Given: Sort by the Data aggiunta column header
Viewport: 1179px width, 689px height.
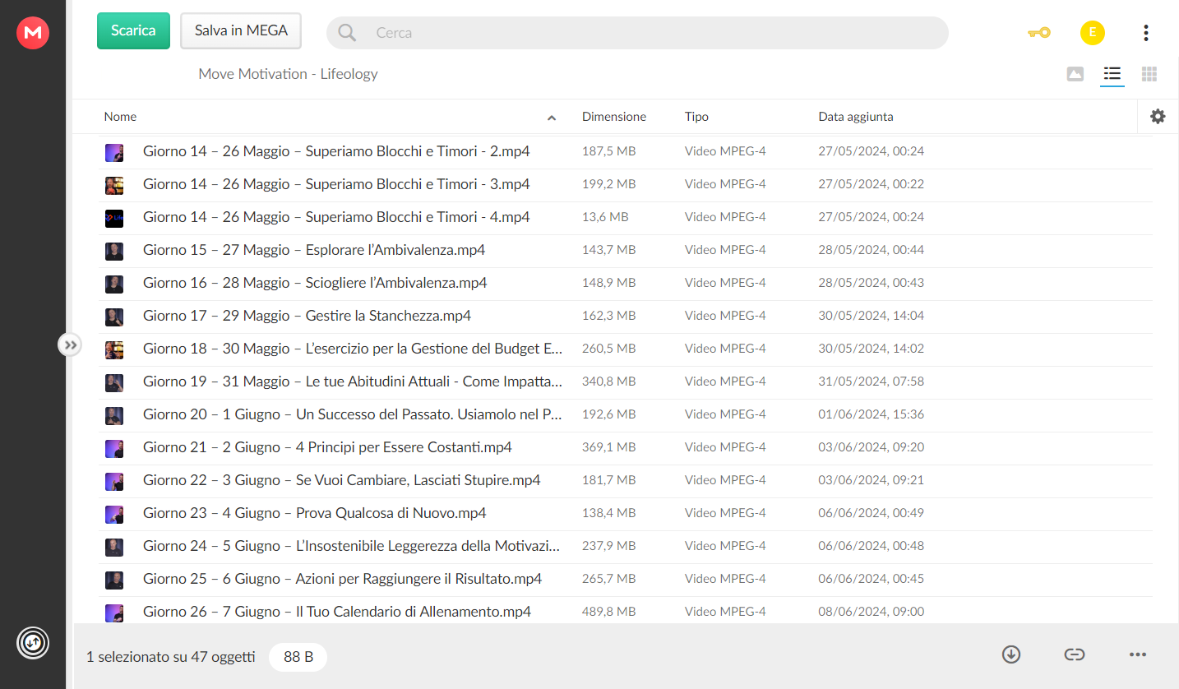Looking at the screenshot, I should click(x=856, y=117).
